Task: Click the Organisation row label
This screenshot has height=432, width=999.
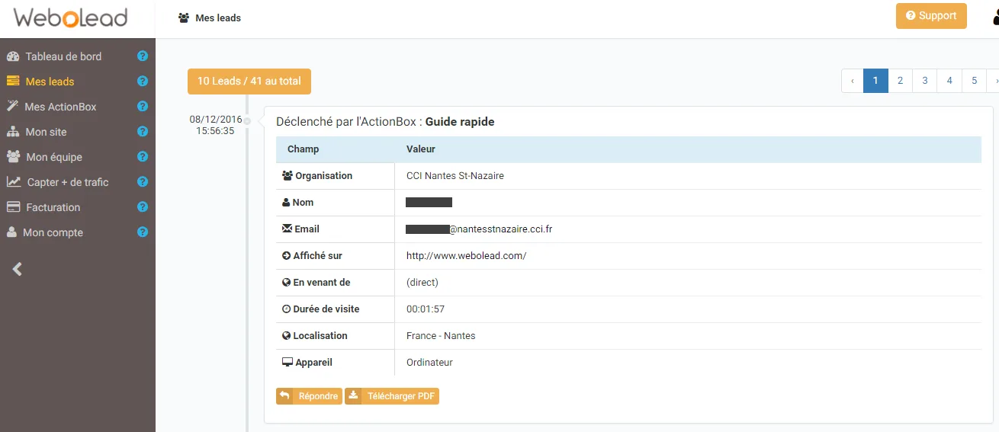Action: [317, 176]
